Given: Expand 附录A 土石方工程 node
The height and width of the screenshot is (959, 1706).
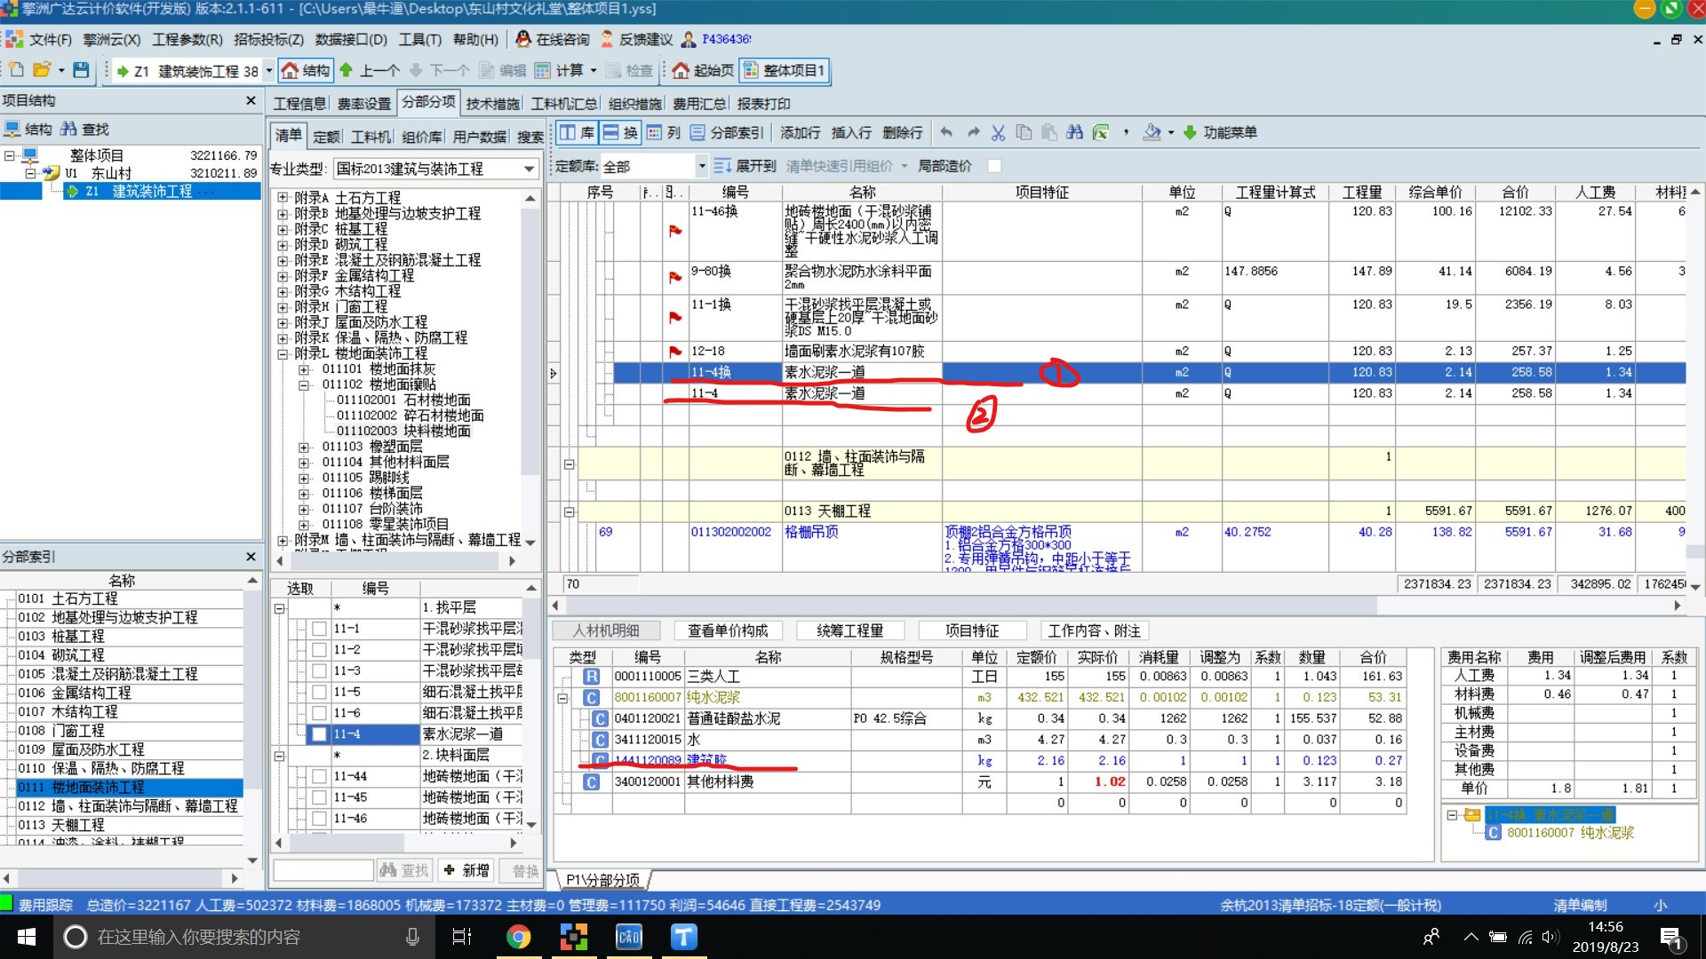Looking at the screenshot, I should pos(283,198).
